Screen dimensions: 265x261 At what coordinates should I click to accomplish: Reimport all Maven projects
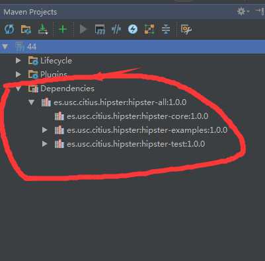click(9, 29)
